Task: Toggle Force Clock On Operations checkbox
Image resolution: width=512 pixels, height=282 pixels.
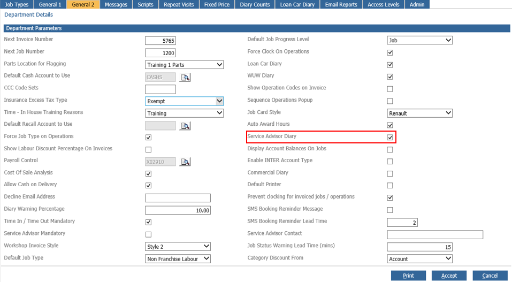Action: click(390, 52)
